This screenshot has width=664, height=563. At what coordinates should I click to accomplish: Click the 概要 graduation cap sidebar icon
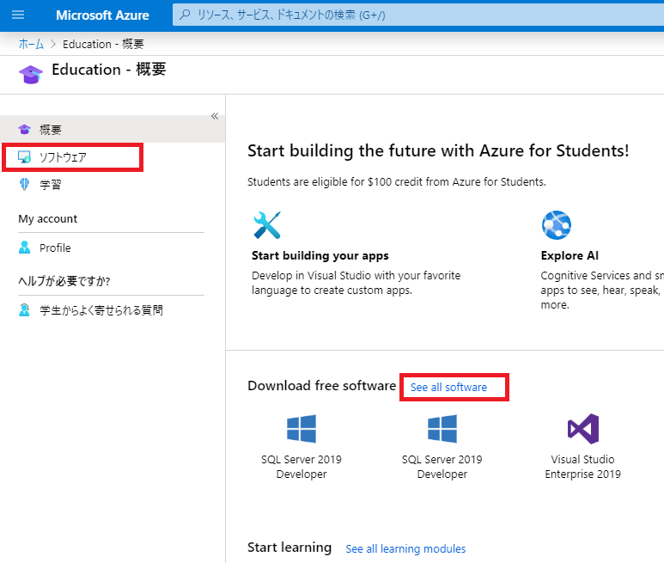click(x=25, y=129)
